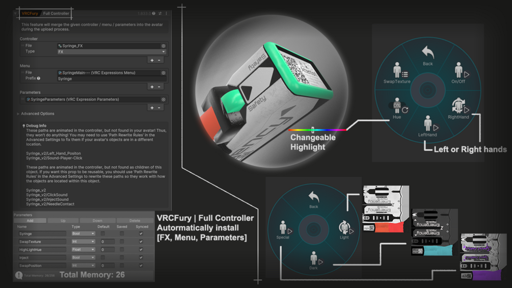This screenshot has width=512, height=288.
Task: Click the purple special texture thumbnail
Action: pos(483,257)
